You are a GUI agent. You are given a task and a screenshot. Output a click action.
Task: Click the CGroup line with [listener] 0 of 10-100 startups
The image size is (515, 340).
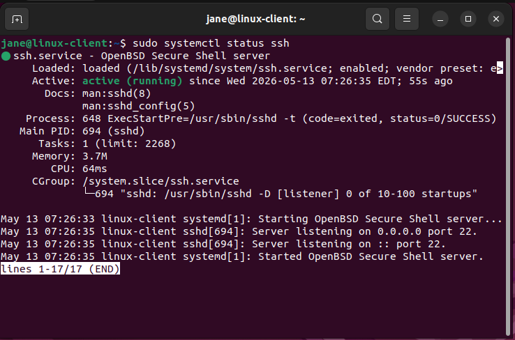[281, 194]
